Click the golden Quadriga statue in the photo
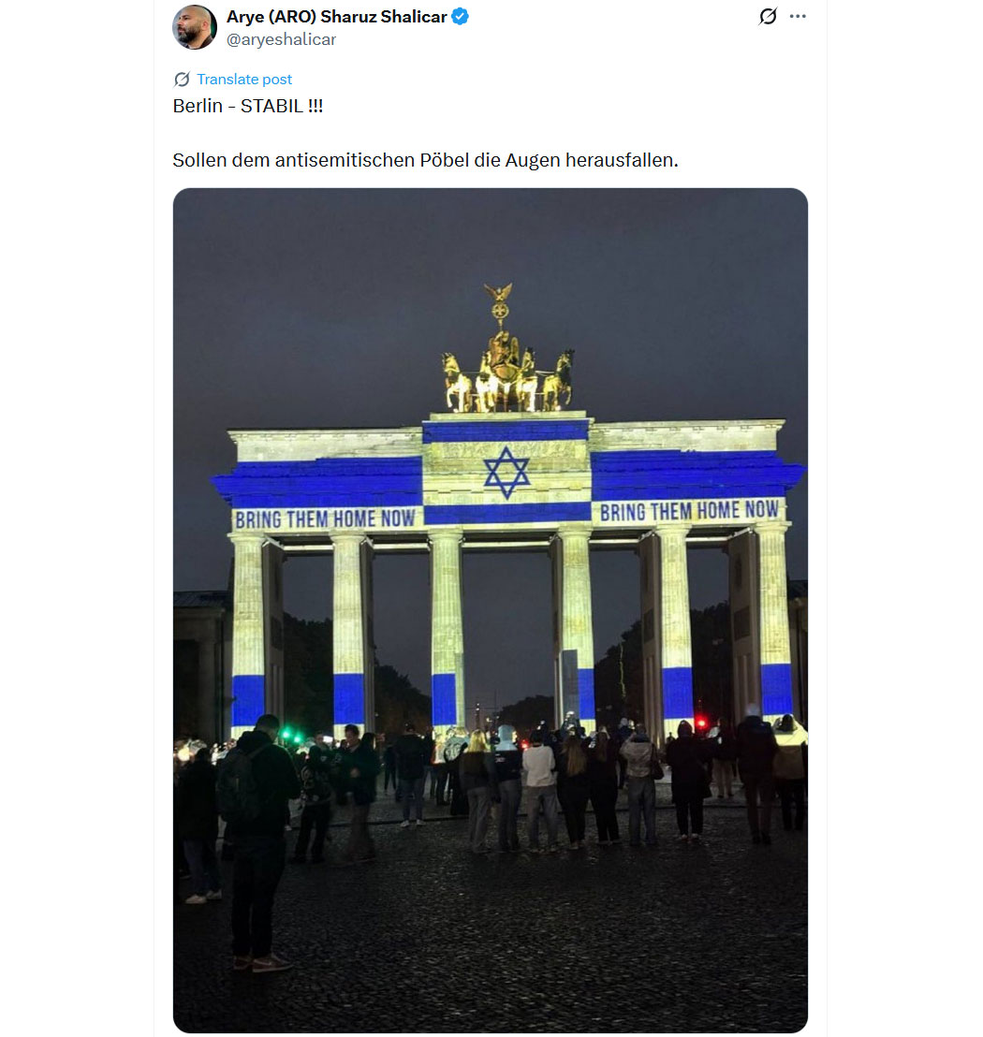Image resolution: width=983 pixels, height=1037 pixels. 506,358
